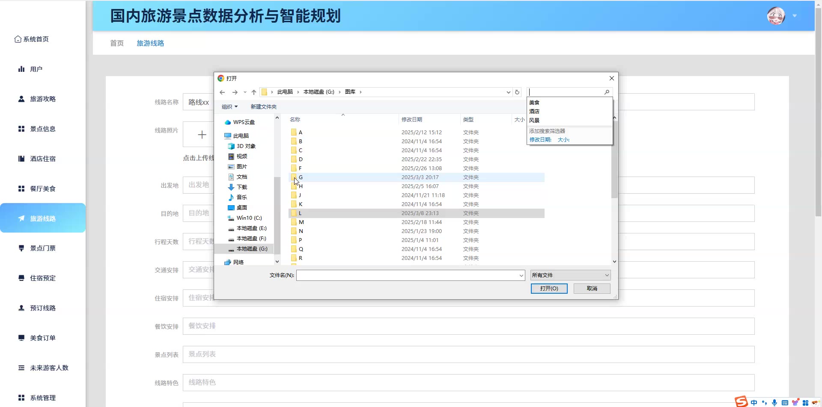
Task: Open the user account dropdown arrow in header
Action: pos(795,16)
